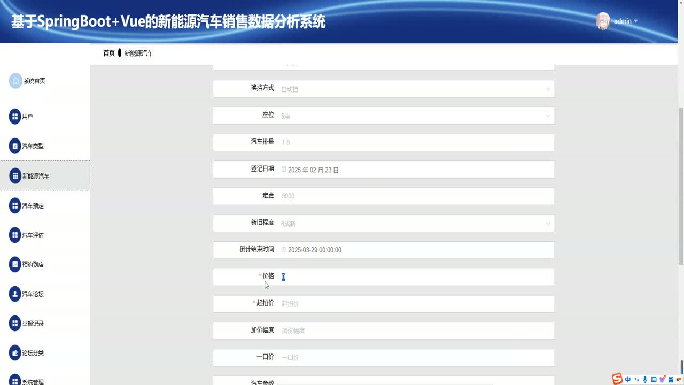
Task: Click the clock icon in 倒计结束时间 field
Action: coord(284,249)
